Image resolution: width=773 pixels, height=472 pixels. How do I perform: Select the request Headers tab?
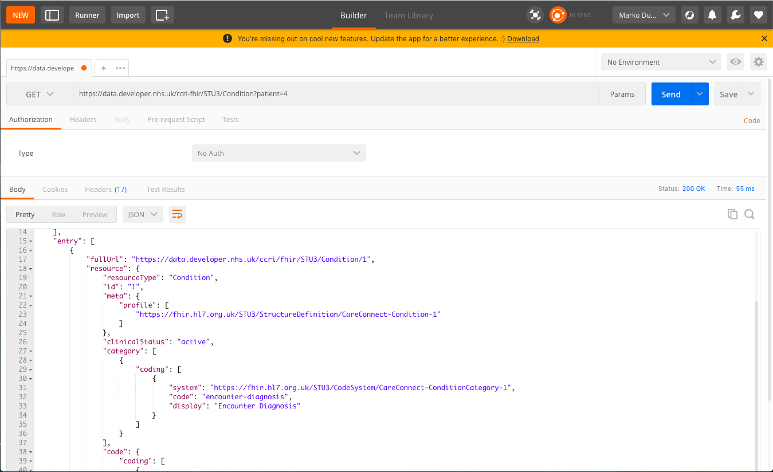click(x=83, y=119)
